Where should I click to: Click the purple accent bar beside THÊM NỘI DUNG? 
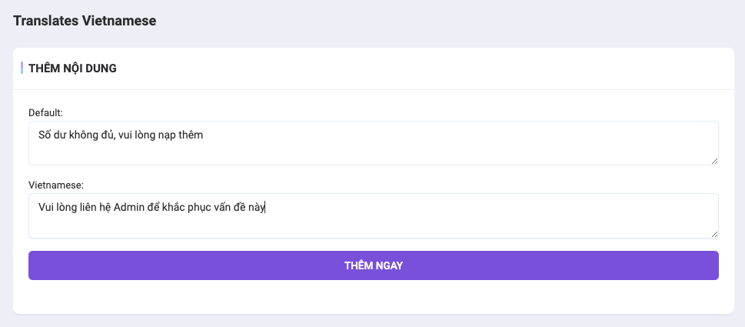coord(22,68)
